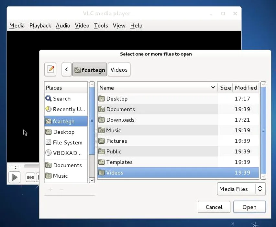Click the Open button
Viewport: 276px width, 227px height.
pyautogui.click(x=249, y=207)
